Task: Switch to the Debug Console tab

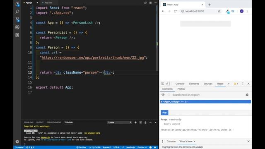Action: tap(54, 123)
